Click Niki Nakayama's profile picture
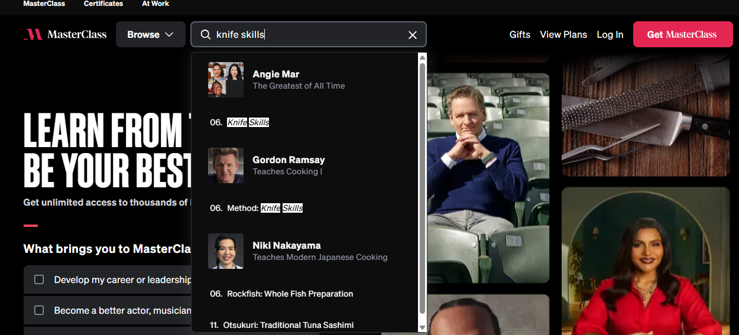 [226, 251]
